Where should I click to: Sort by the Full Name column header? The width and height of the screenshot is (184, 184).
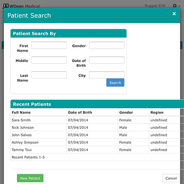click(x=21, y=112)
